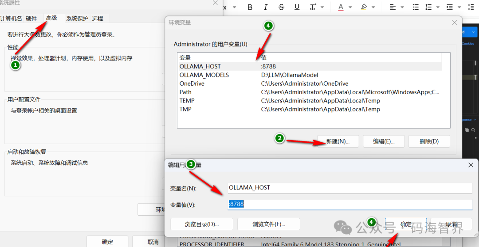Switch to the 远程 tab

coord(98,19)
